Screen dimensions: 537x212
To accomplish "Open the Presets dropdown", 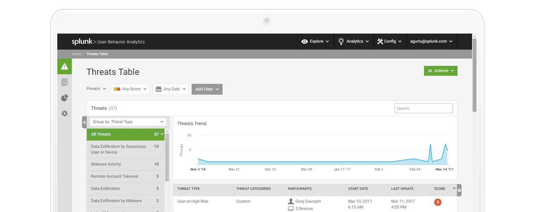I will 96,89.
